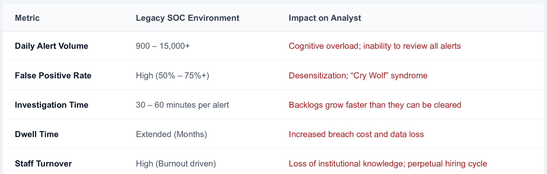Screen dimensions: 547x174
Task: Select the Investigation Time row label
Action: point(52,105)
